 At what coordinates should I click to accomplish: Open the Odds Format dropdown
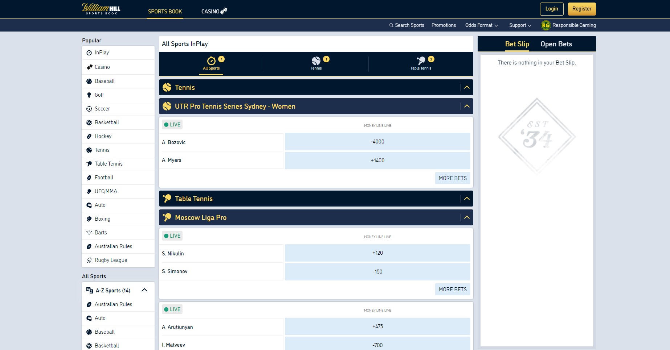(482, 25)
